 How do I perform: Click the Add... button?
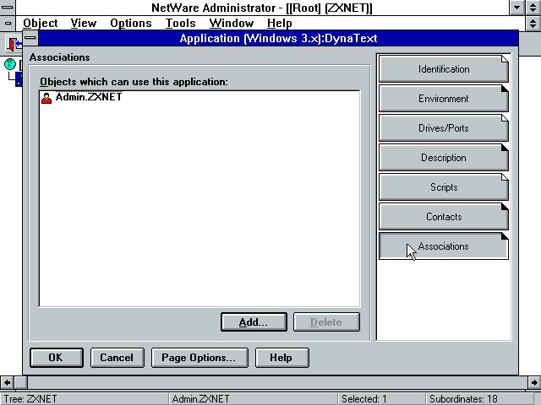(x=254, y=322)
